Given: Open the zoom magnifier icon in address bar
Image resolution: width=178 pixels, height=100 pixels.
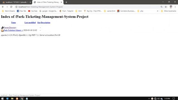Looking at the screenshot, I should click(x=162, y=7).
